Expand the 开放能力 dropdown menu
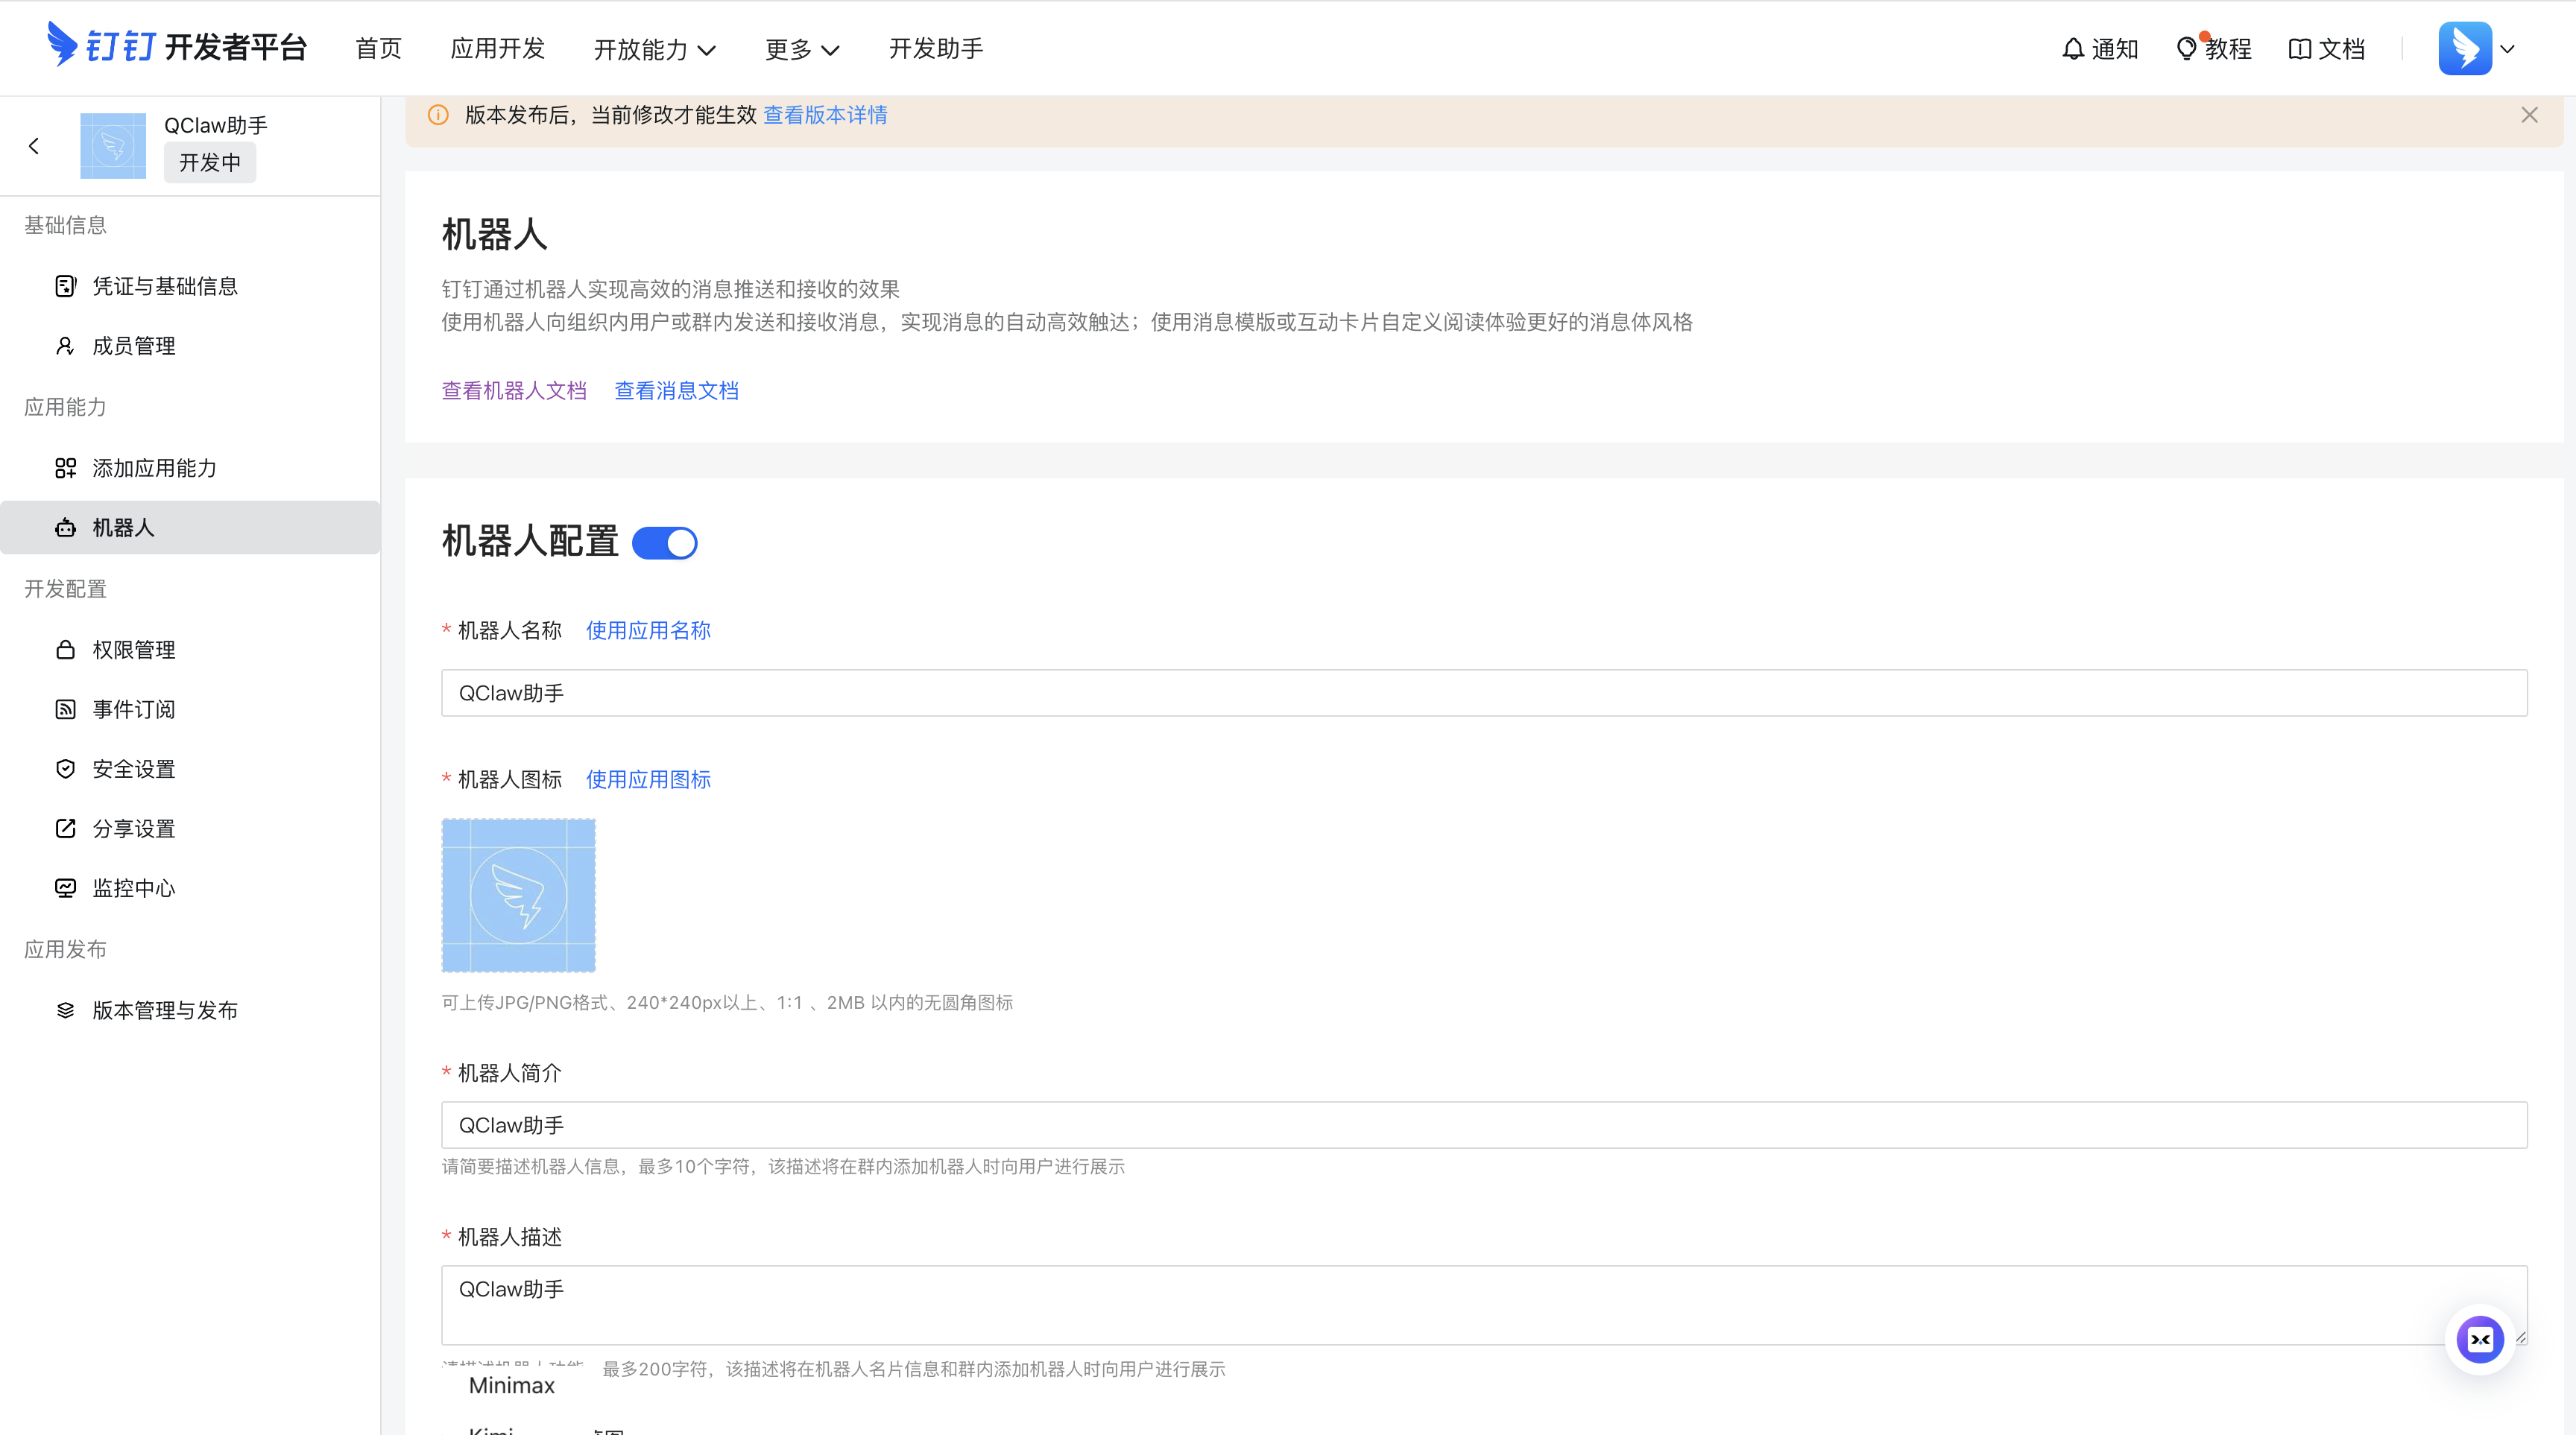This screenshot has width=2576, height=1435. [x=655, y=49]
